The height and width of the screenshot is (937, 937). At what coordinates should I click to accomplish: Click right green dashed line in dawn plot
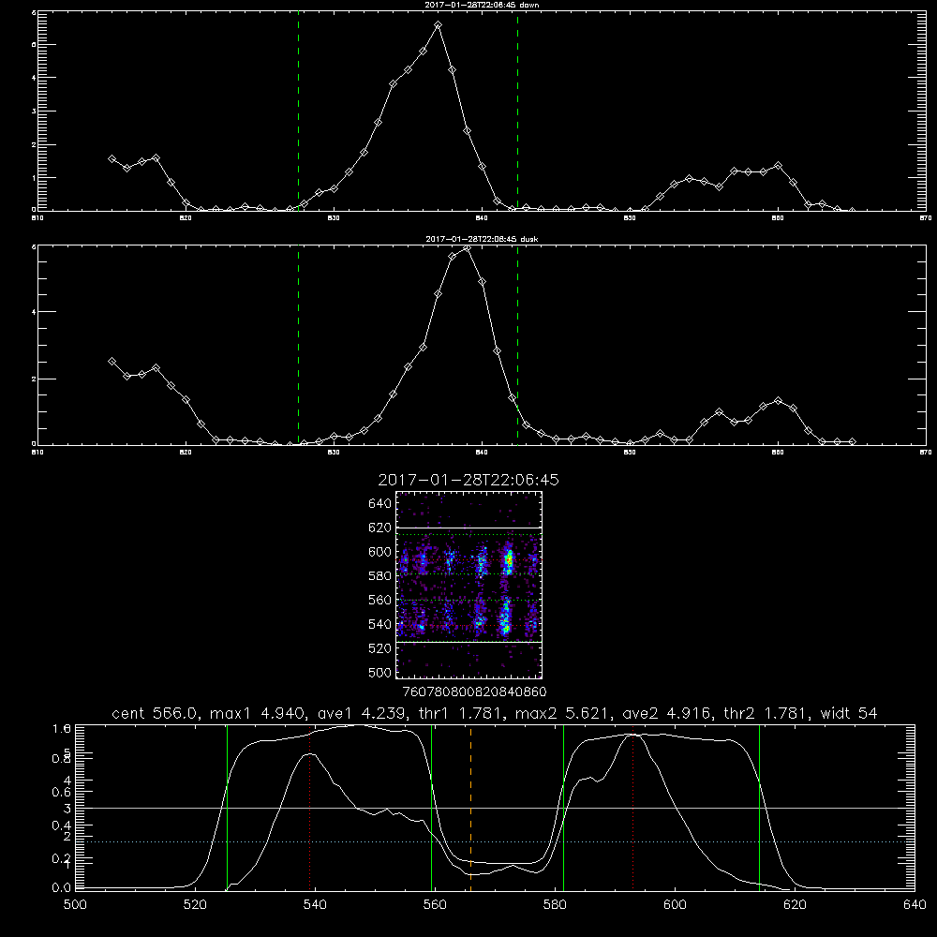pos(517,111)
